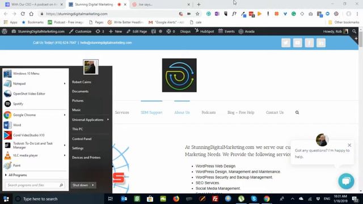Open Avada in the admin bar
The image size is (363, 204).
(x=247, y=32)
